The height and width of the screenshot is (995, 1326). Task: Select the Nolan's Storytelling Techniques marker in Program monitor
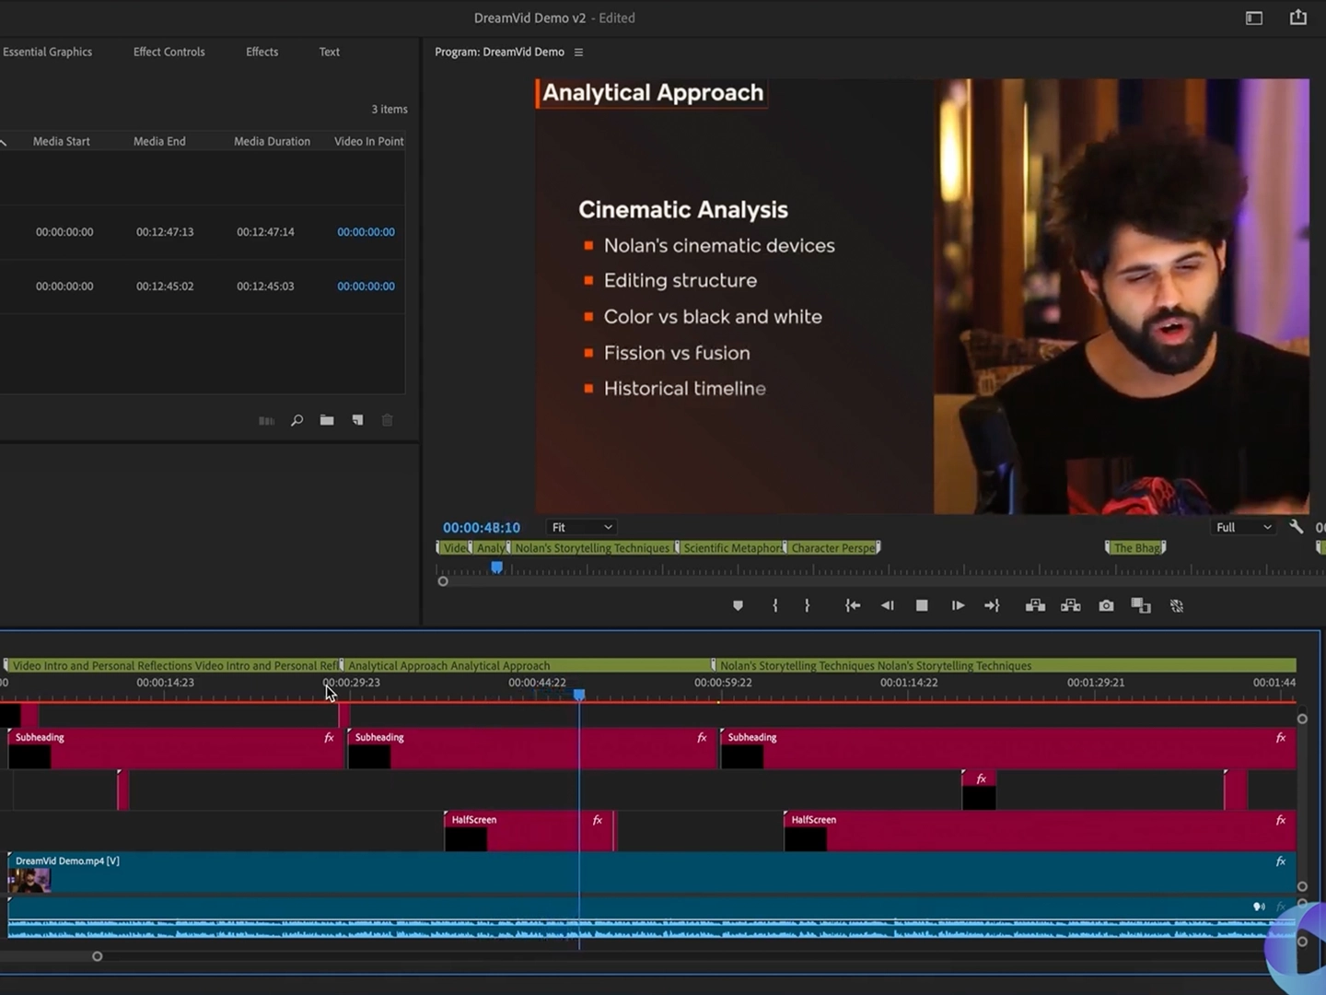(592, 548)
